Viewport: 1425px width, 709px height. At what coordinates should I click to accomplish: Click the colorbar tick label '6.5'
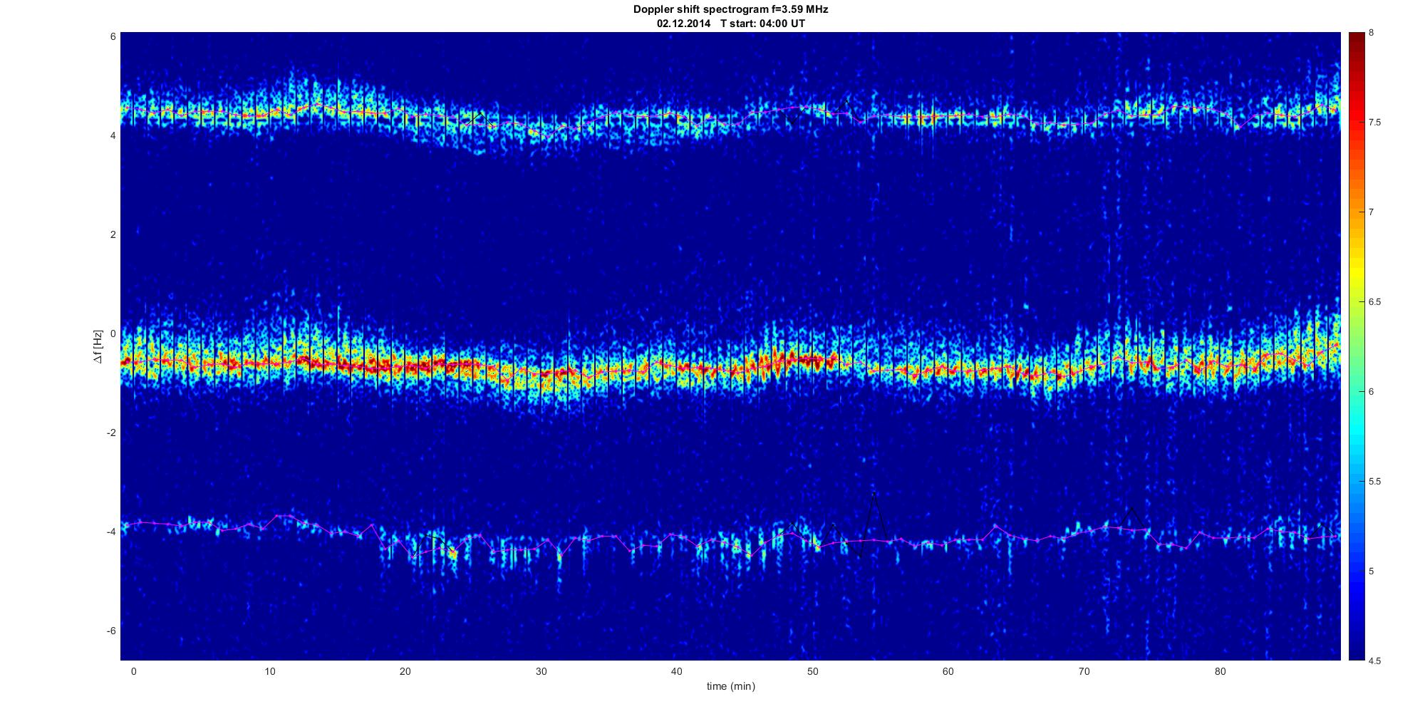[1374, 302]
